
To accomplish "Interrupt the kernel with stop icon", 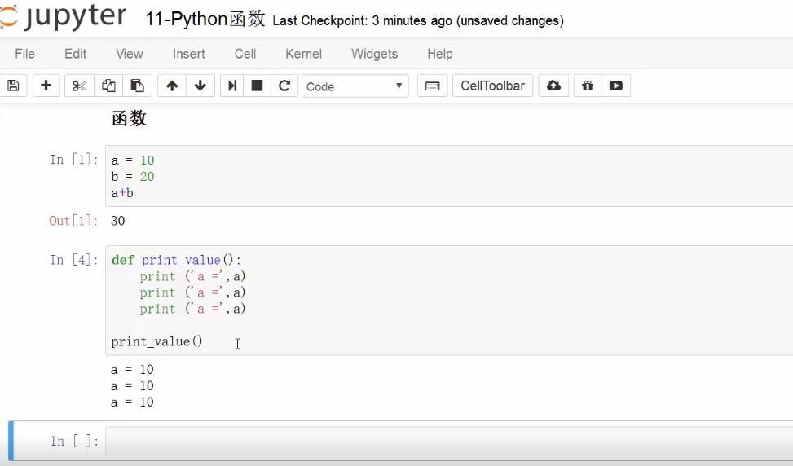I will (x=257, y=86).
